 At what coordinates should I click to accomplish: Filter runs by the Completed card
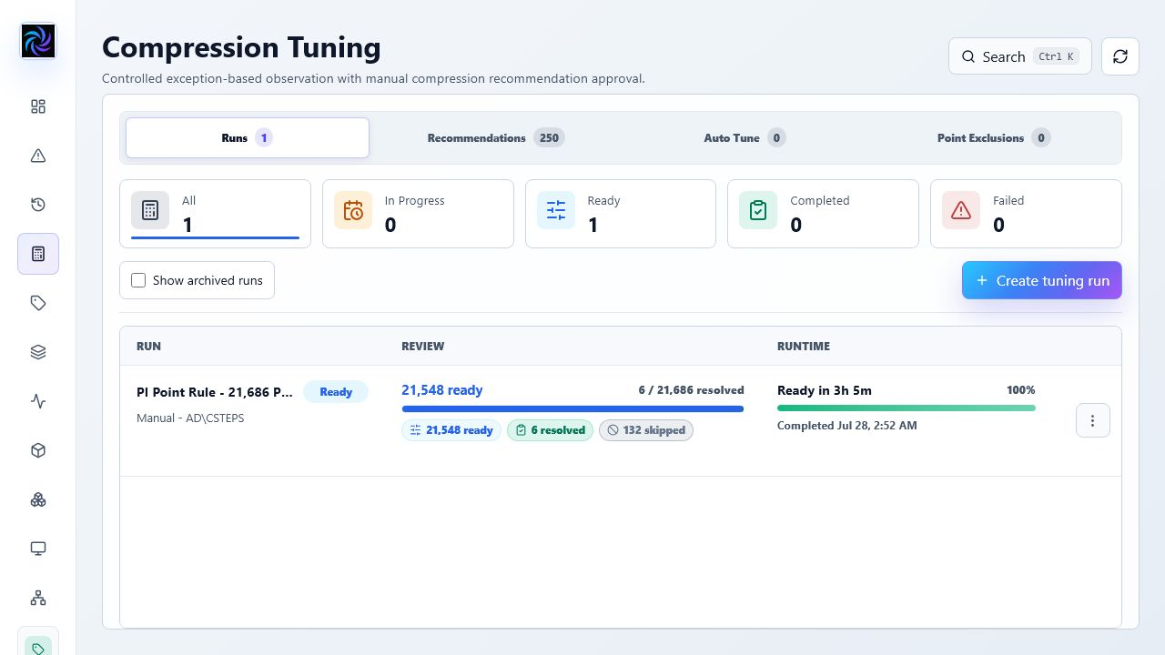click(823, 214)
